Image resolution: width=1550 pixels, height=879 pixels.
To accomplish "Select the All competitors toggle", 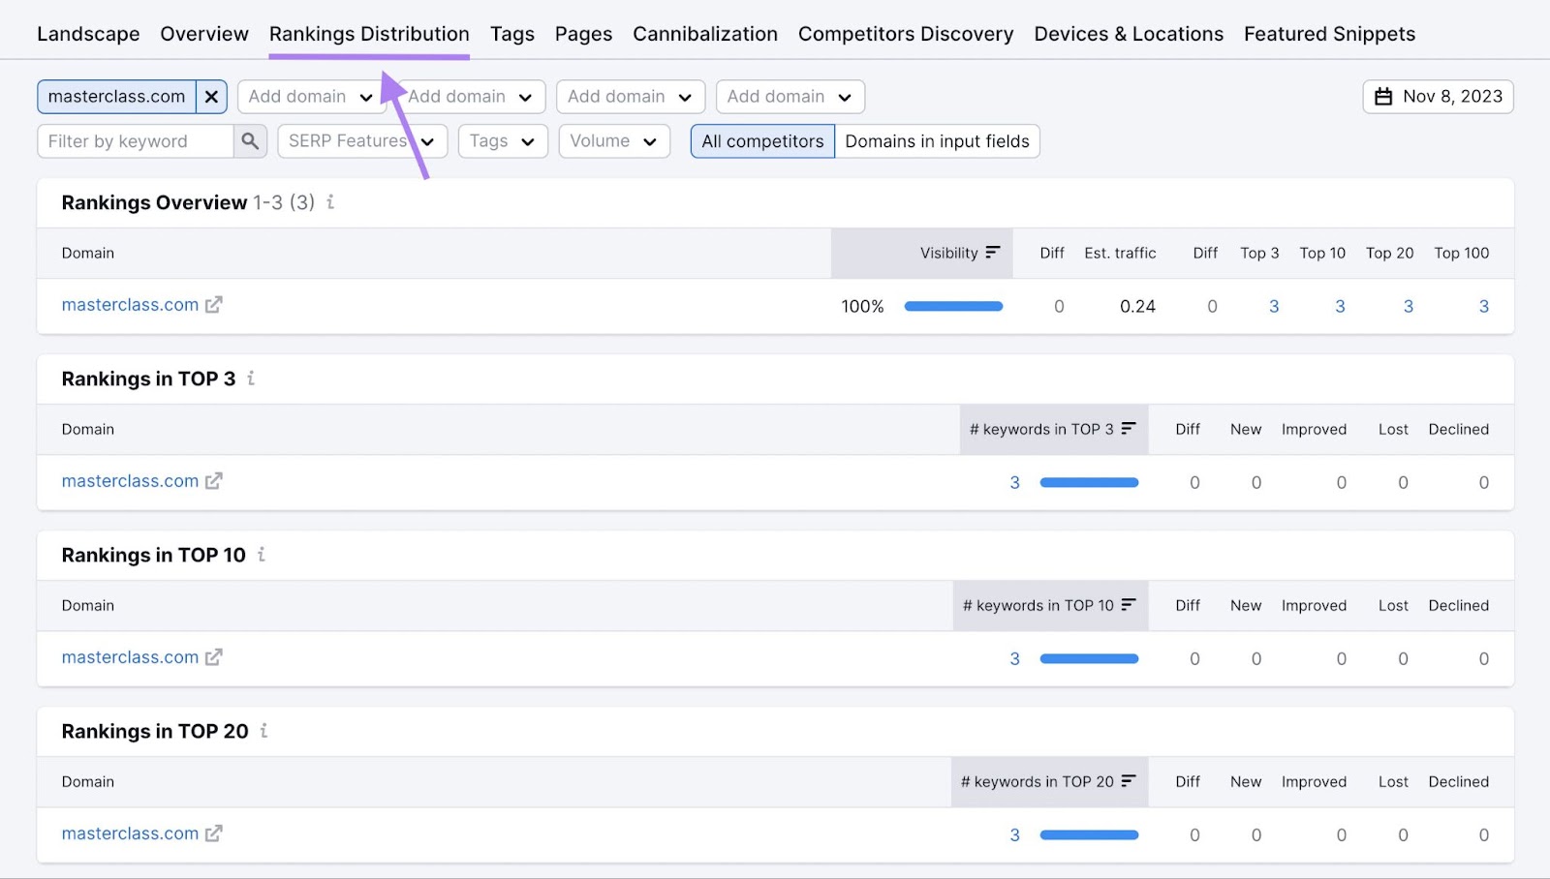I will (761, 141).
